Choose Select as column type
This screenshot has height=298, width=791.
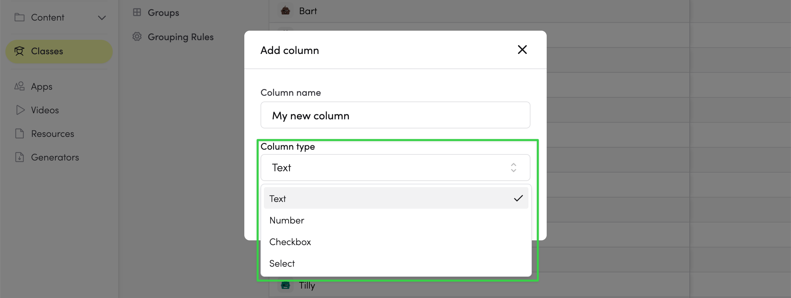point(396,263)
